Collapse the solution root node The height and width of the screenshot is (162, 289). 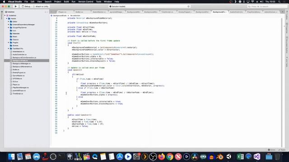pos(5,16)
